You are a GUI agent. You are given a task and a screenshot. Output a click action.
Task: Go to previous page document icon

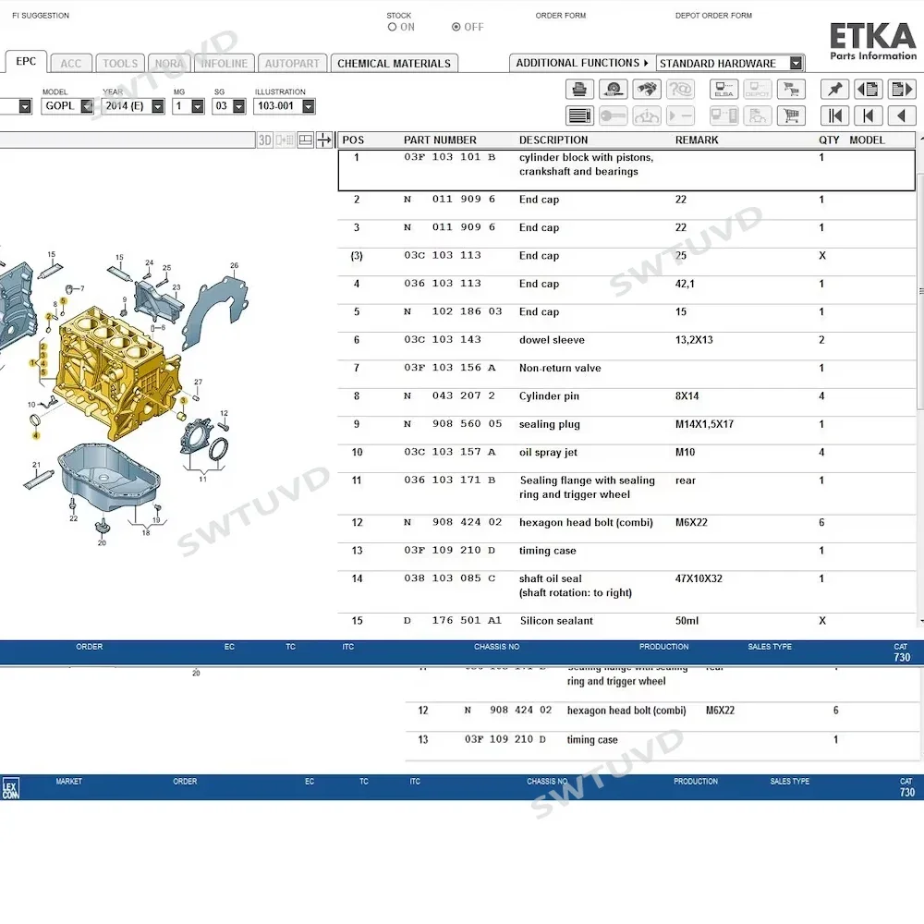coord(868,89)
